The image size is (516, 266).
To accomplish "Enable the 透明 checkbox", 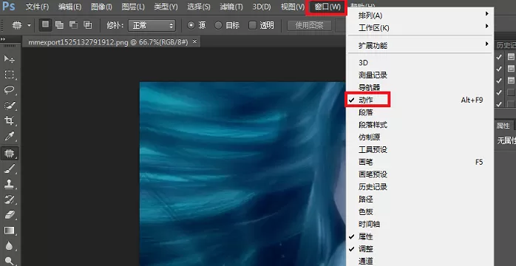I will 252,25.
